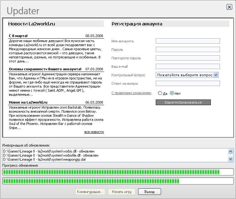The height and width of the screenshot is (199, 236).
Task: Click the "Конфигурация..." button
Action: coord(90,192)
